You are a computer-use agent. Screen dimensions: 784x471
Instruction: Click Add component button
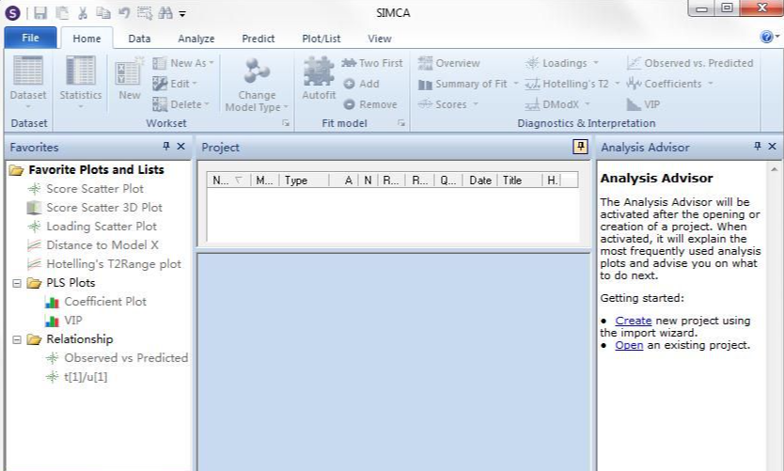(x=362, y=84)
